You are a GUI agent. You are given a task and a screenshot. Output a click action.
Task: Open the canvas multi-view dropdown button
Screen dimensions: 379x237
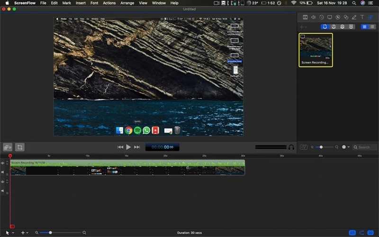(8, 147)
